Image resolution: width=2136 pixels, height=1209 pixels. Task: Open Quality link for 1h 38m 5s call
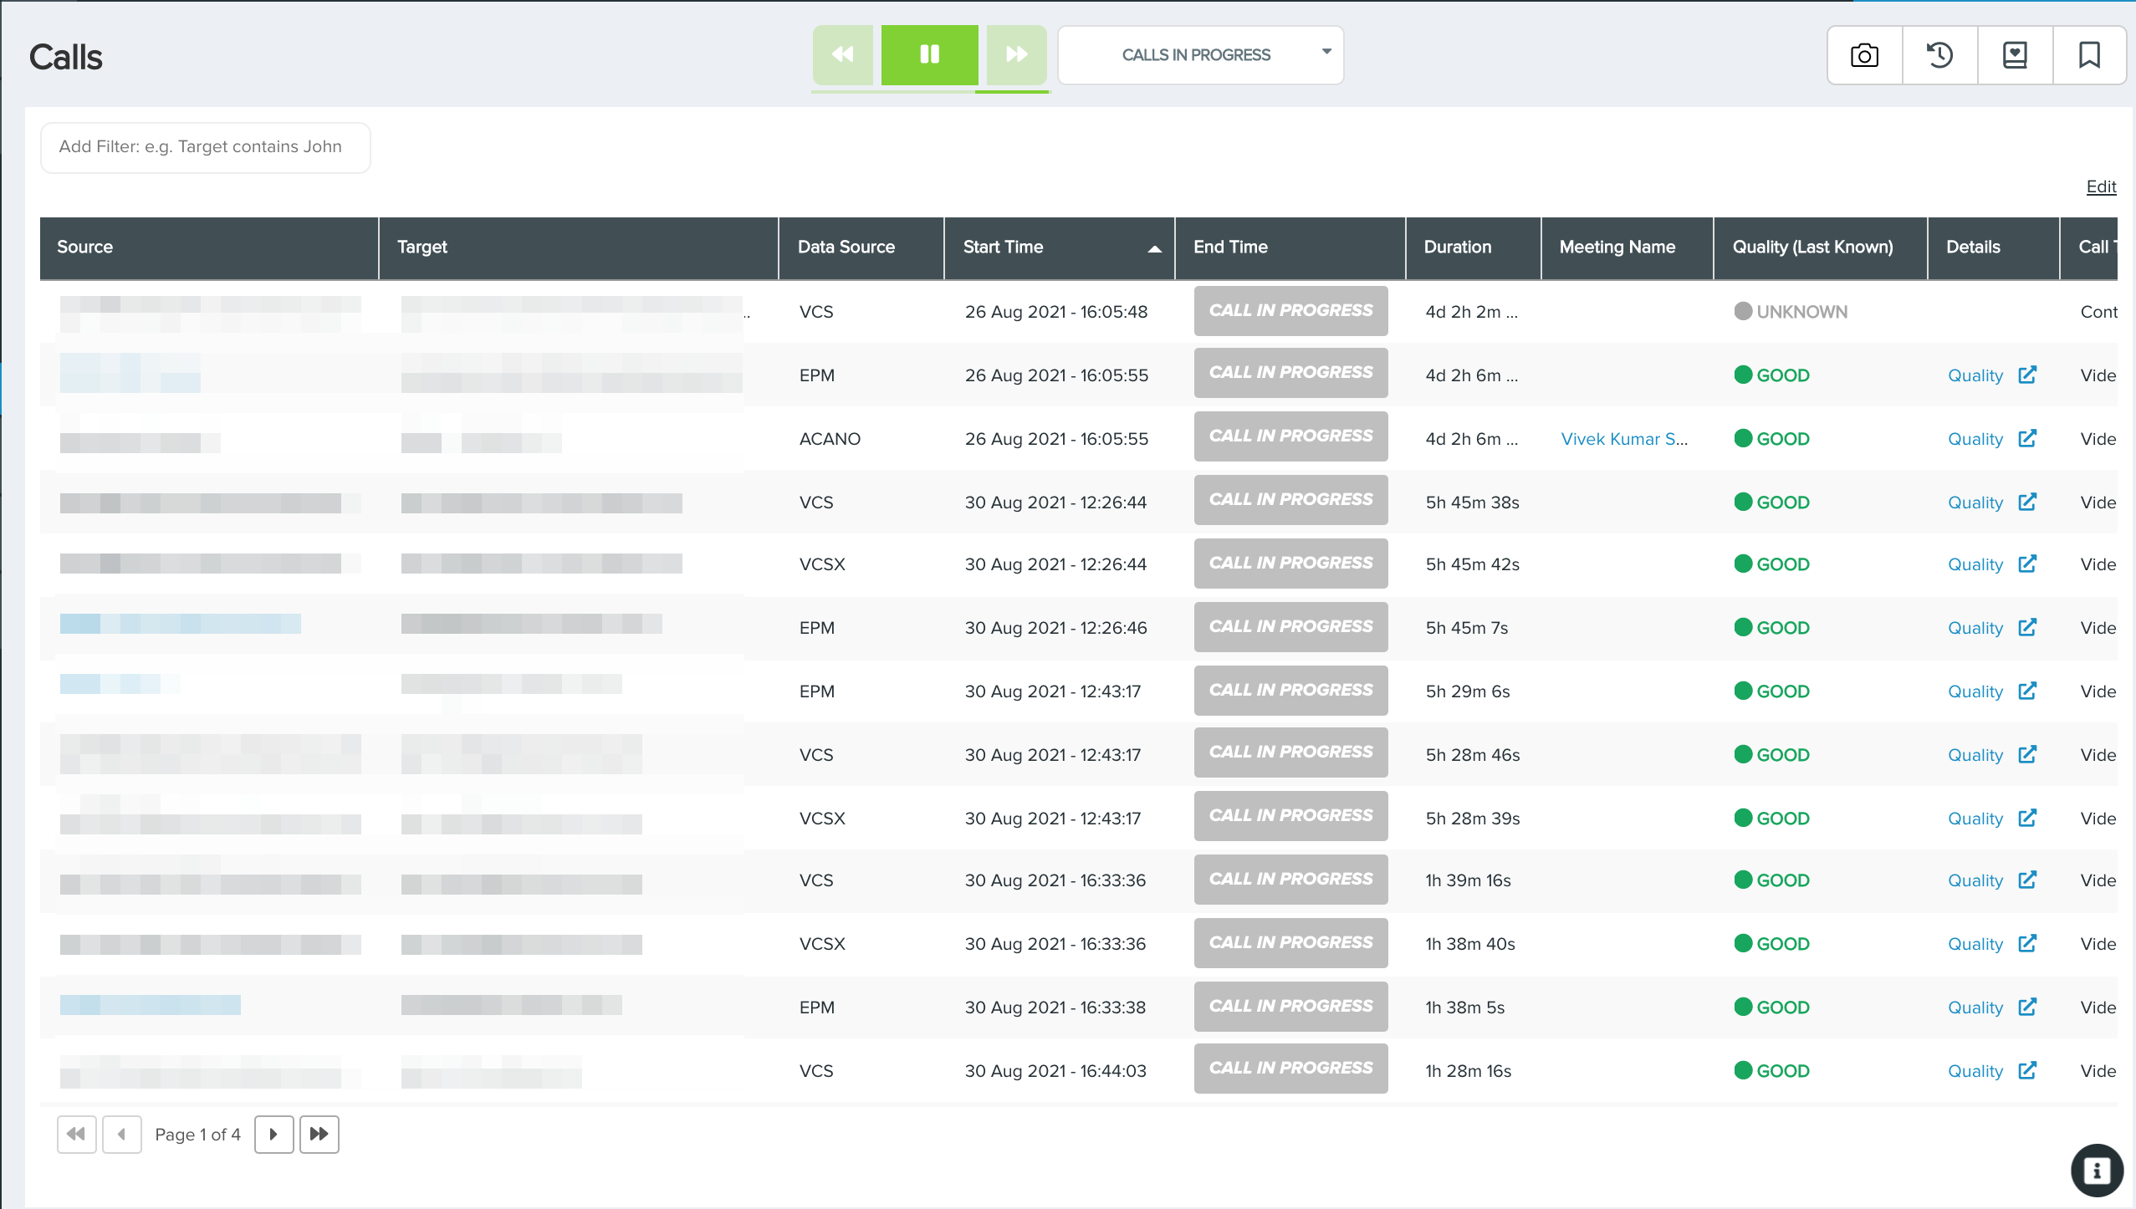[1975, 1007]
